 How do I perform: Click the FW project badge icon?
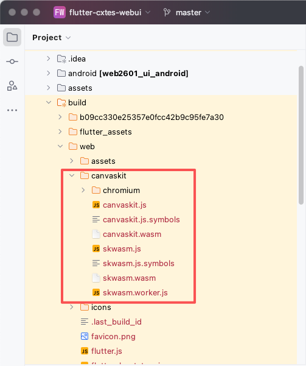coord(60,12)
